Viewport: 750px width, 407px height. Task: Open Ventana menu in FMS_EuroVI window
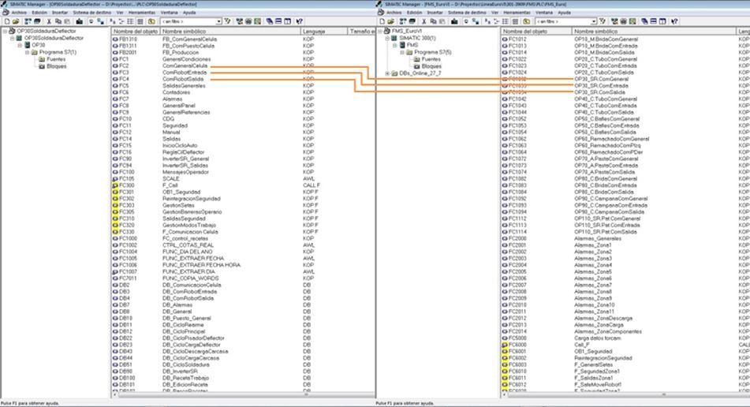pyautogui.click(x=544, y=13)
